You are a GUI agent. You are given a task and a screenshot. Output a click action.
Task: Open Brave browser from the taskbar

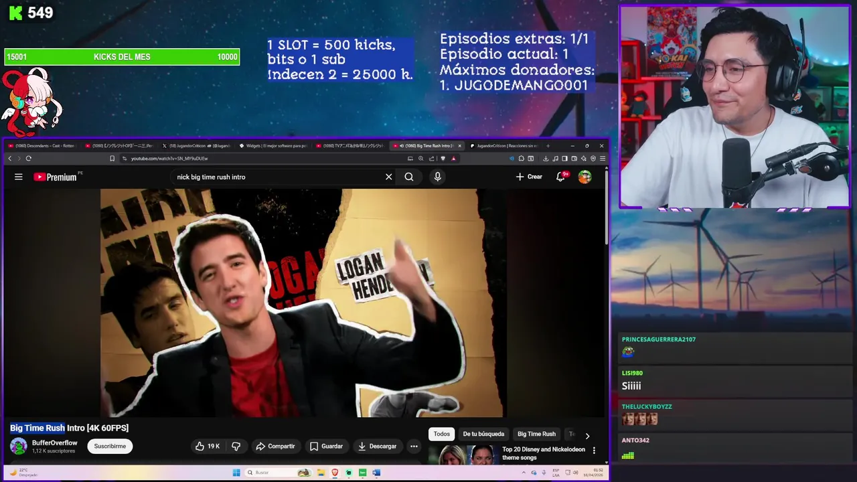click(335, 473)
